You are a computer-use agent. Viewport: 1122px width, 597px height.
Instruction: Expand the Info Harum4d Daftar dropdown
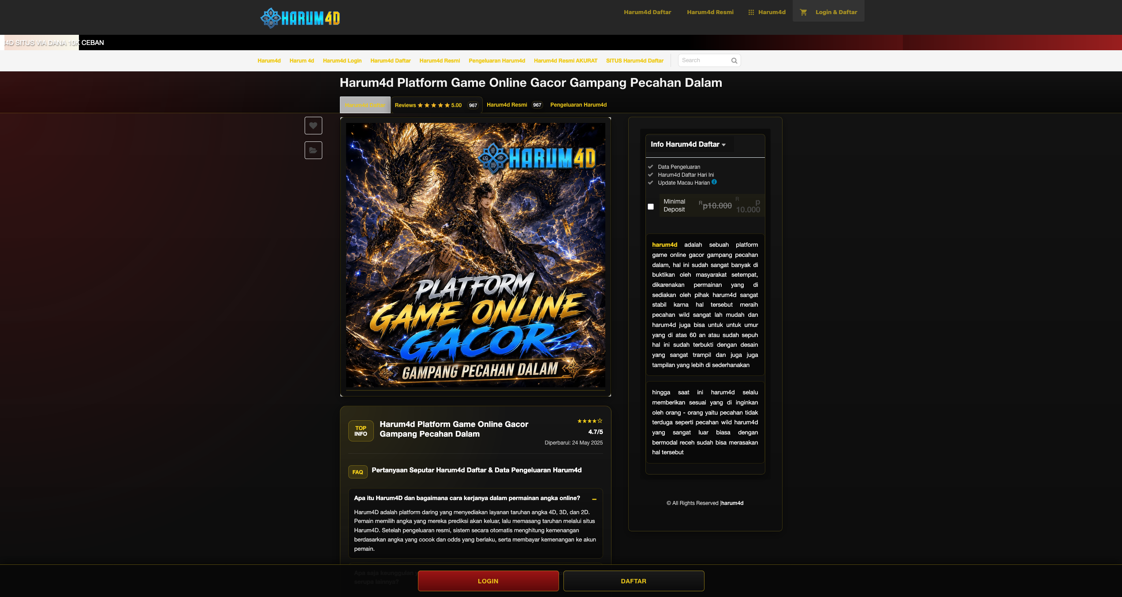(x=688, y=145)
